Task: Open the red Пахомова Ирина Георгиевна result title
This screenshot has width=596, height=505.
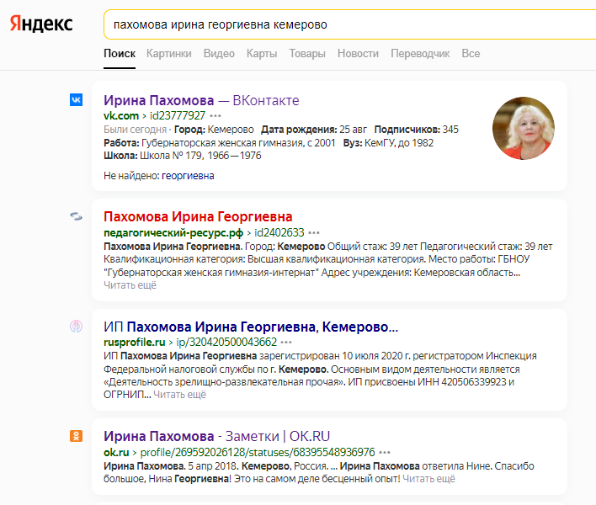Action: [198, 216]
